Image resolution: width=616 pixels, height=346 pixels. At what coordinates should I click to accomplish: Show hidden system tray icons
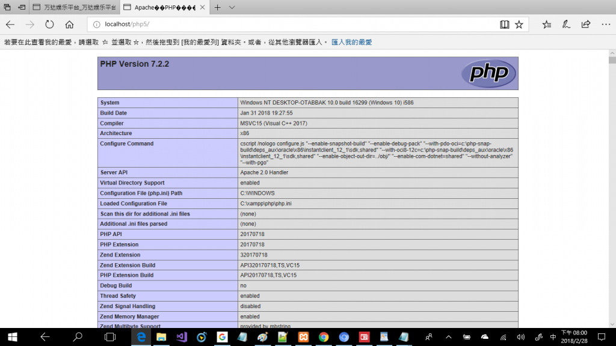[x=448, y=337]
